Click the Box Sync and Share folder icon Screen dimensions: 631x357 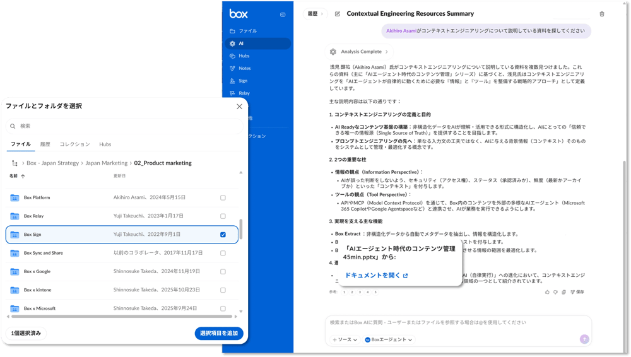(x=15, y=253)
